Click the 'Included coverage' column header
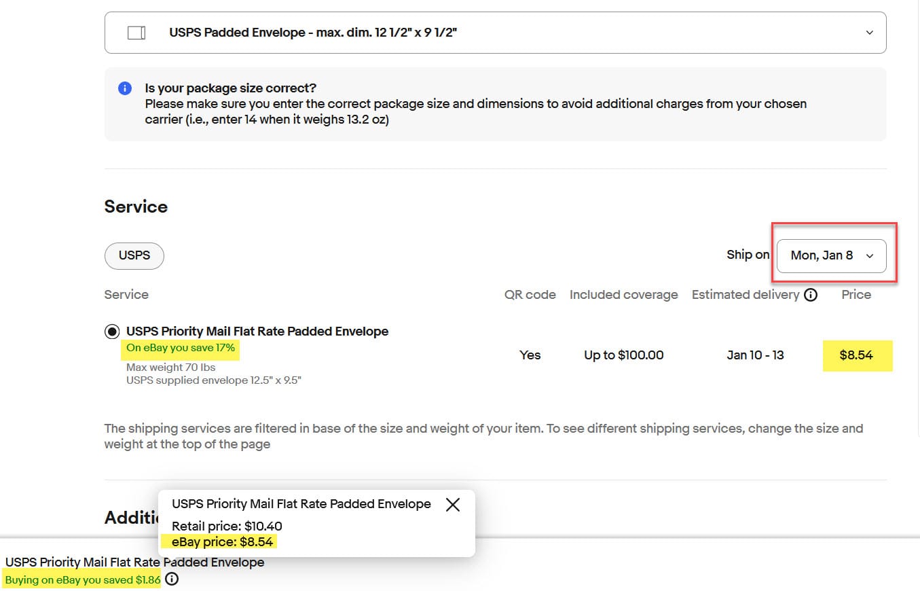 coord(624,295)
